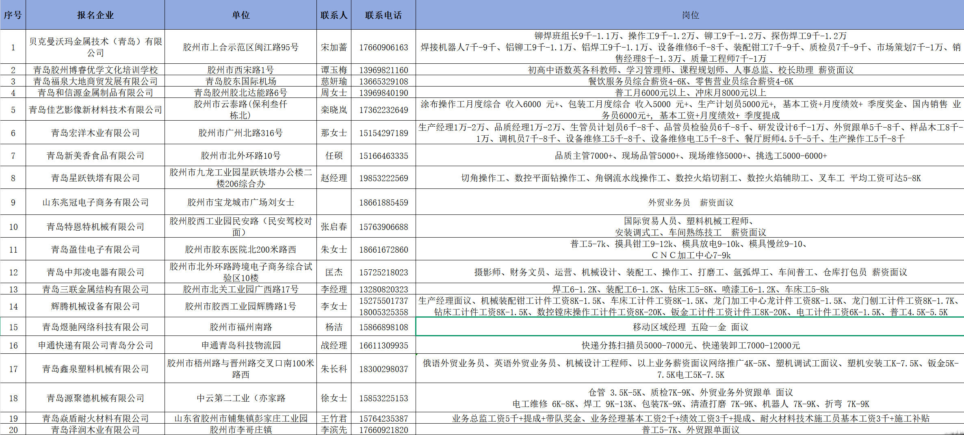This screenshot has width=964, height=435.
Task: Click the 单位 column header cell
Action: pyautogui.click(x=240, y=15)
